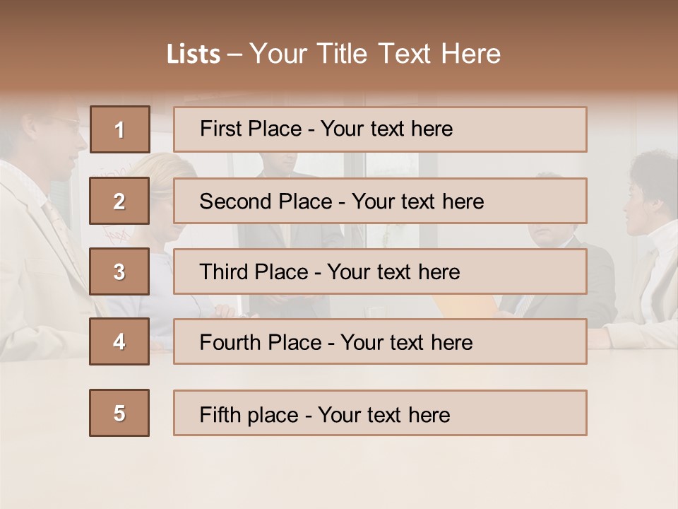Click the dash in the slide title

[x=234, y=54]
